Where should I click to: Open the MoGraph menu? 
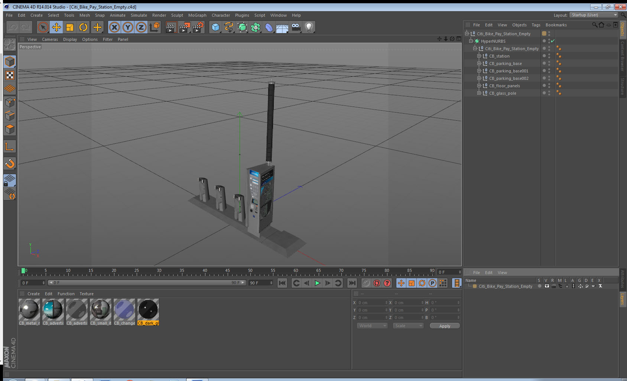(x=197, y=15)
